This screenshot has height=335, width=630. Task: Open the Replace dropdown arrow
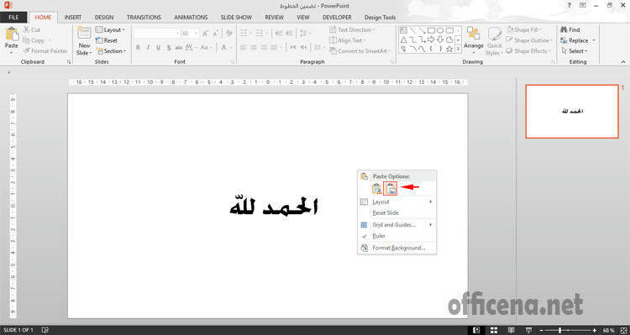[x=593, y=40]
